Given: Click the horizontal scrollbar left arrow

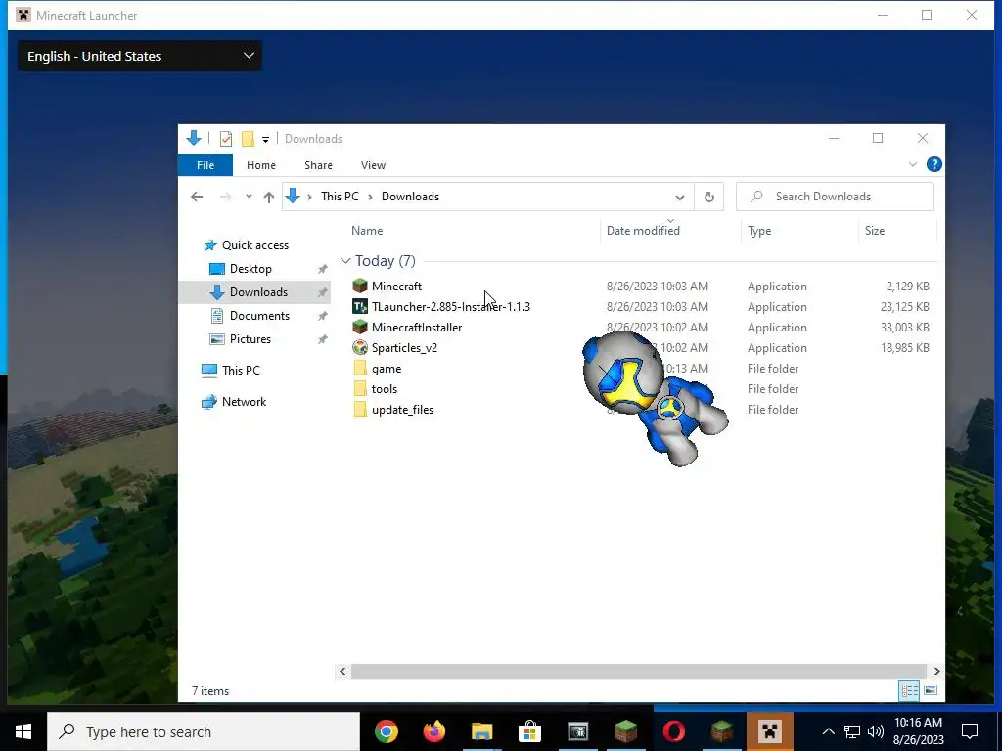Looking at the screenshot, I should pos(342,671).
